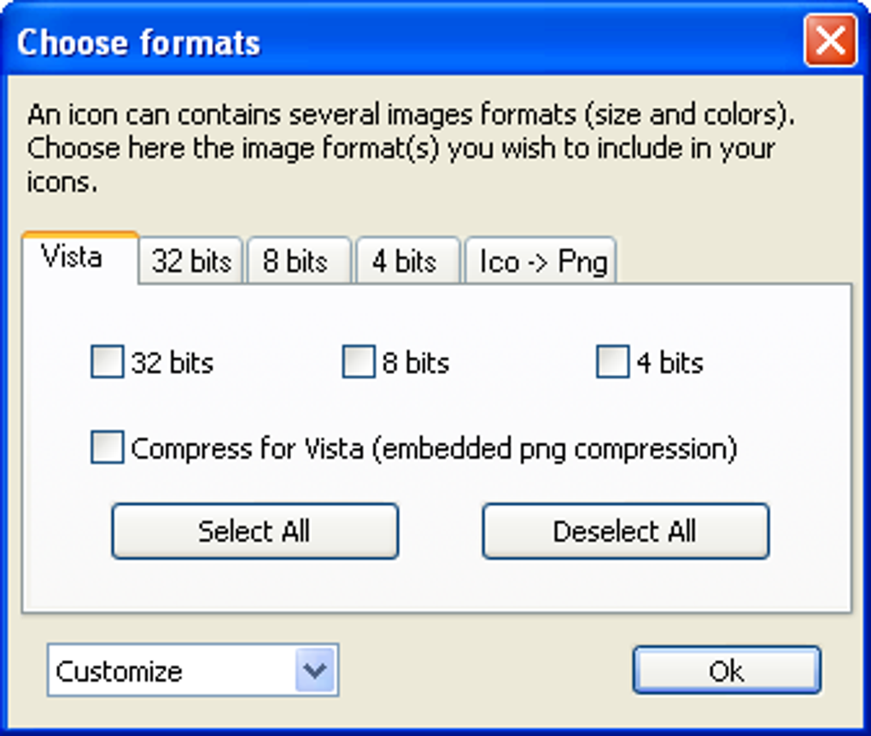Select the 8 bits tab
The image size is (871, 736).
pos(295,261)
